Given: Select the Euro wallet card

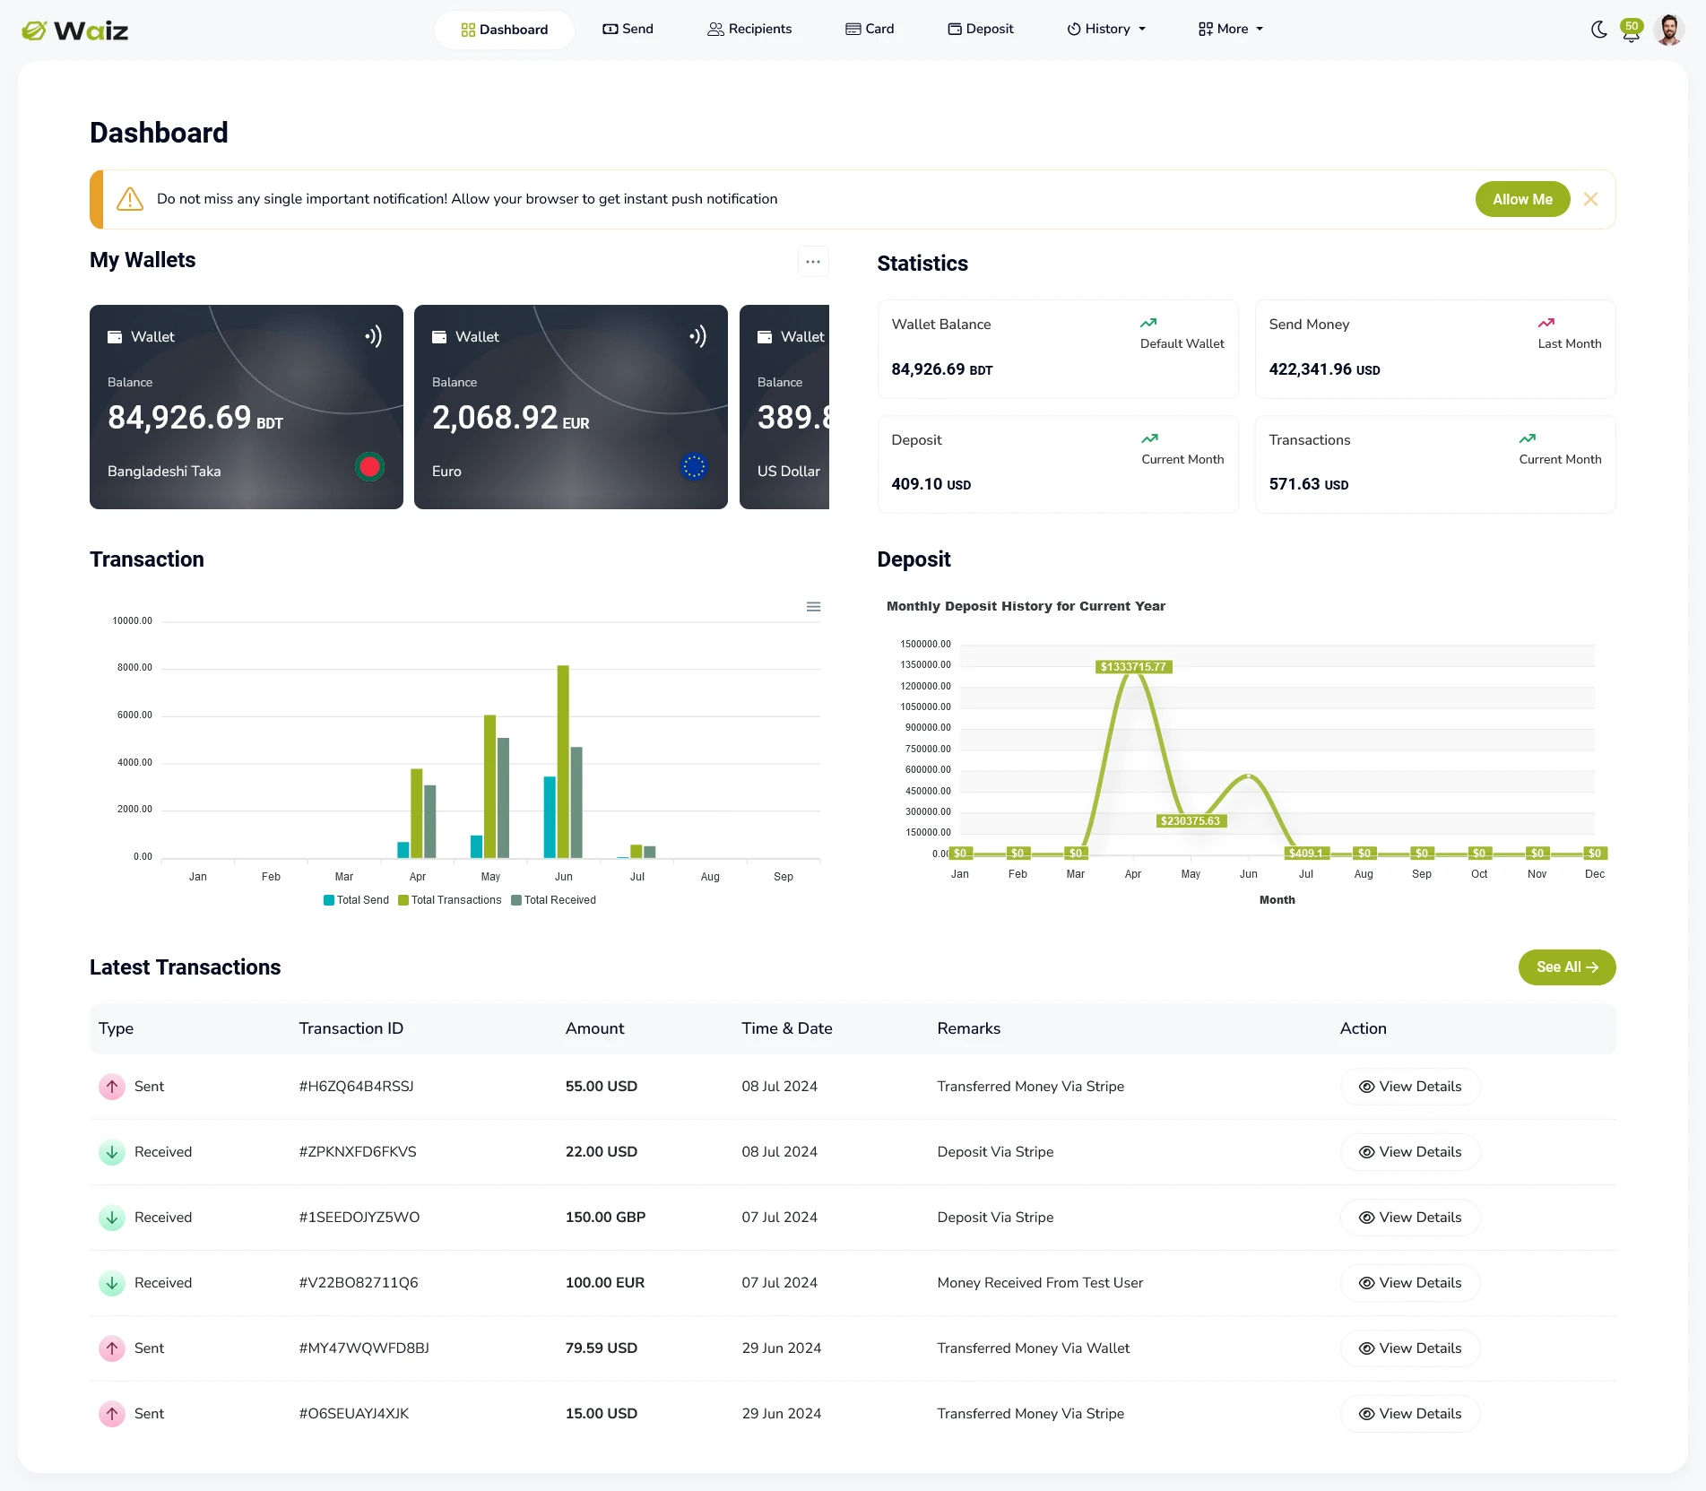Looking at the screenshot, I should click(571, 407).
